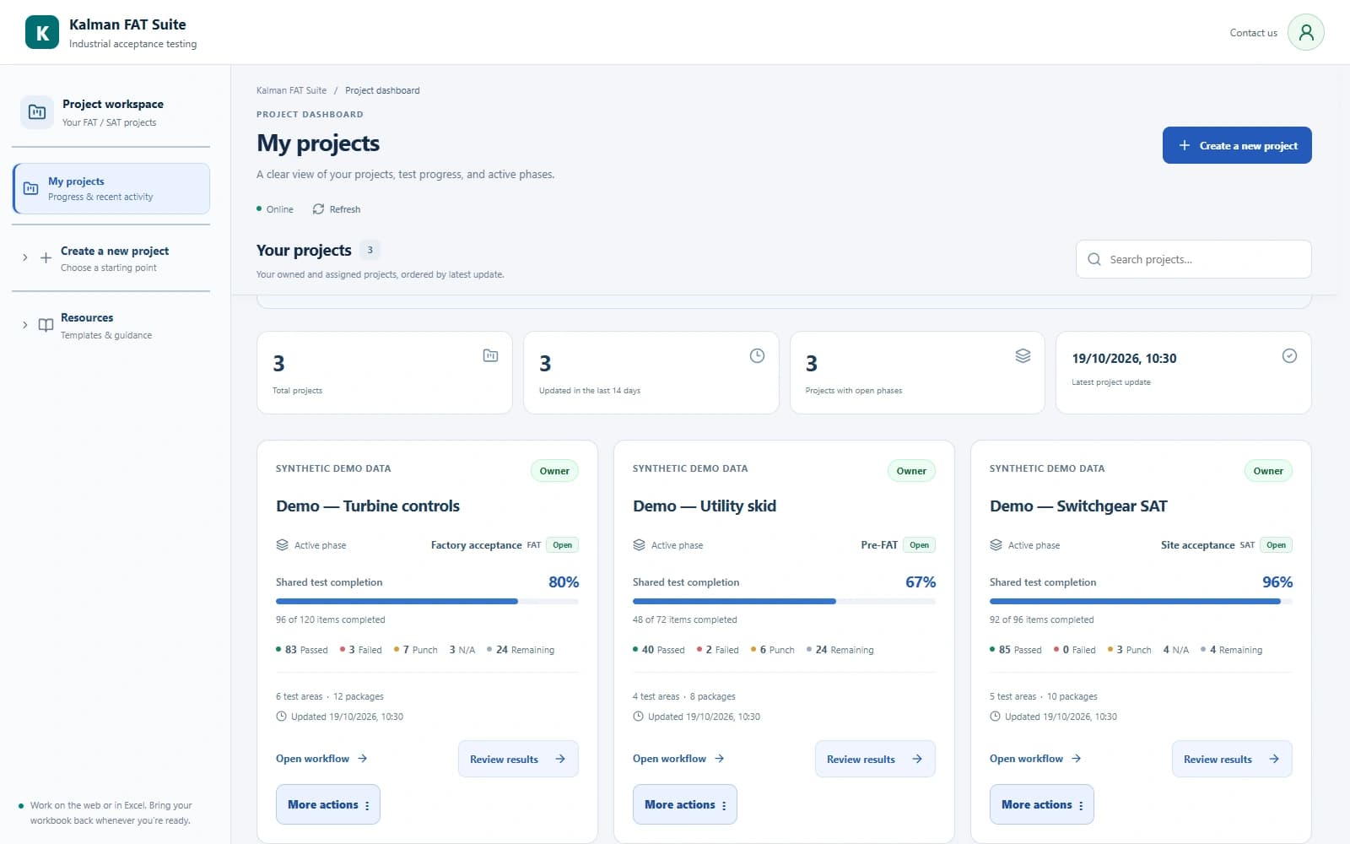Click the Kalman K logo icon
Viewport: 1350px width, 844px height.
42,32
